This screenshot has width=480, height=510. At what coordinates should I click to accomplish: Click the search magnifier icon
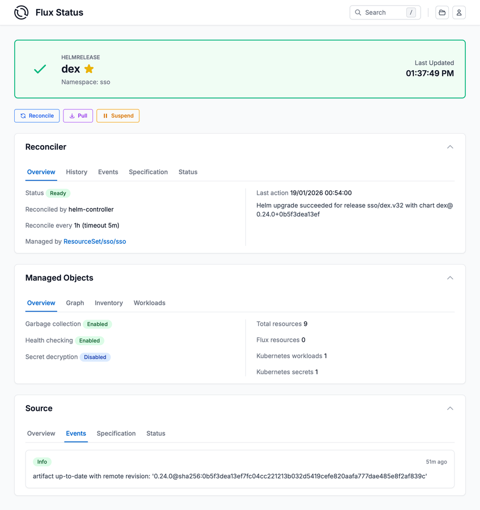[358, 12]
